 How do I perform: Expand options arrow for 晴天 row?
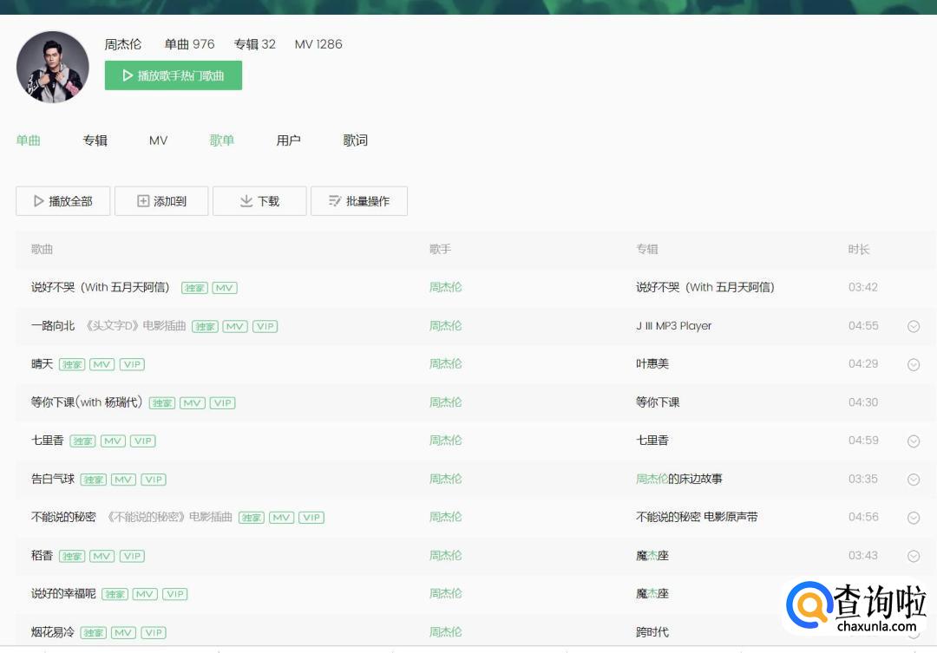pyautogui.click(x=914, y=364)
